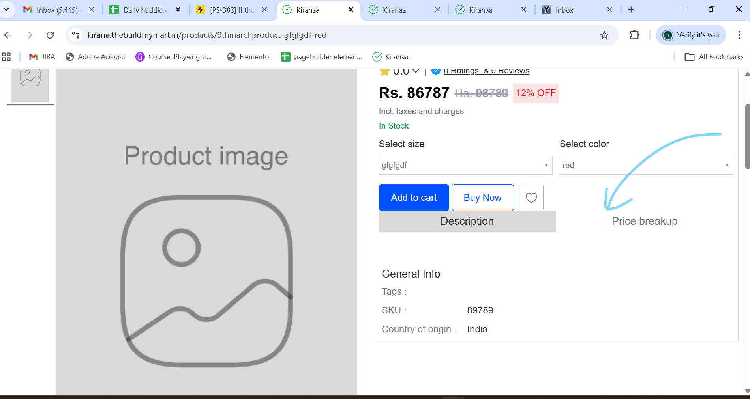Open the Select color dropdown

point(646,165)
